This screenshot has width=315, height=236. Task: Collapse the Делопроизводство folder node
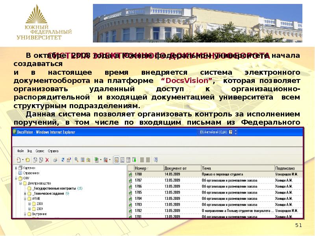pos(20,183)
